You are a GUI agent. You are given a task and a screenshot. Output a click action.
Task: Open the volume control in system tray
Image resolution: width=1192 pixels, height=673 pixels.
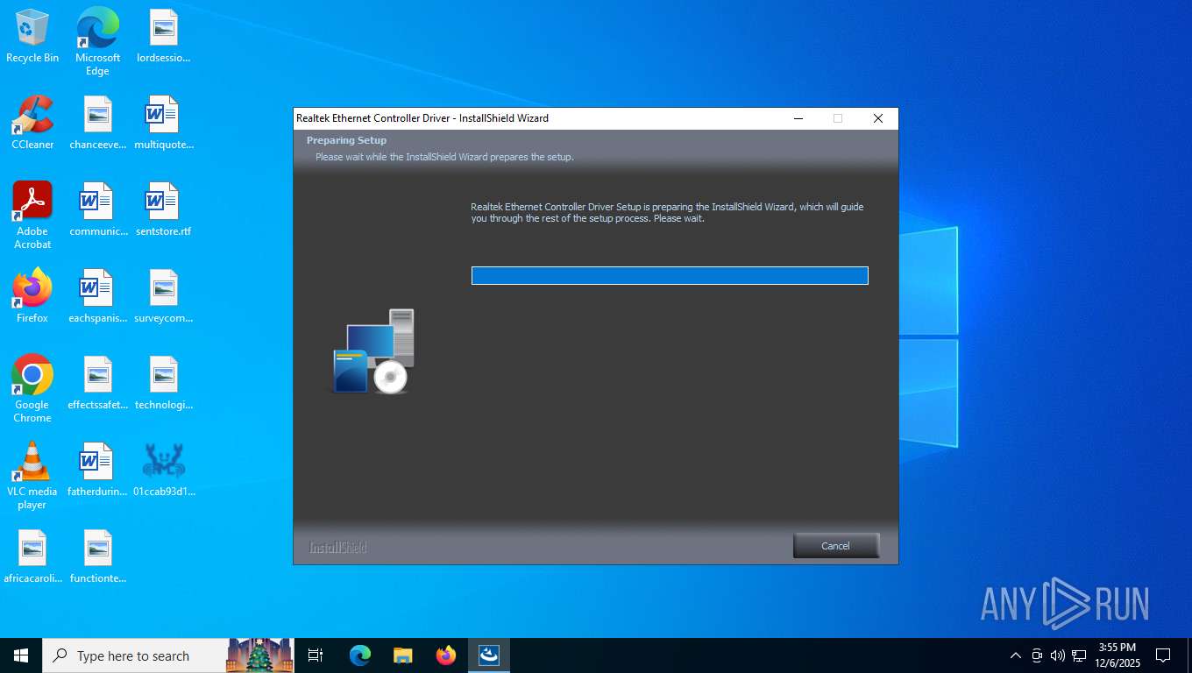coord(1058,655)
